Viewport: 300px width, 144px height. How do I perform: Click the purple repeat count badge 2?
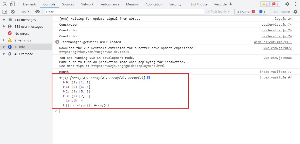[57, 42]
